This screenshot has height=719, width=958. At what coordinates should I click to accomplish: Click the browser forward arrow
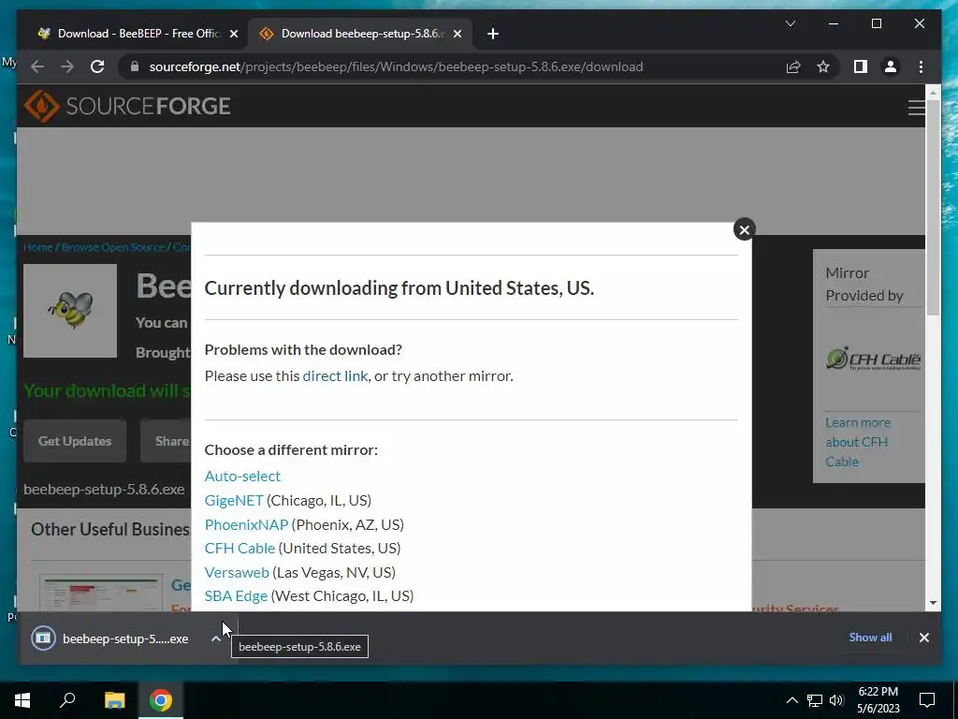67,66
